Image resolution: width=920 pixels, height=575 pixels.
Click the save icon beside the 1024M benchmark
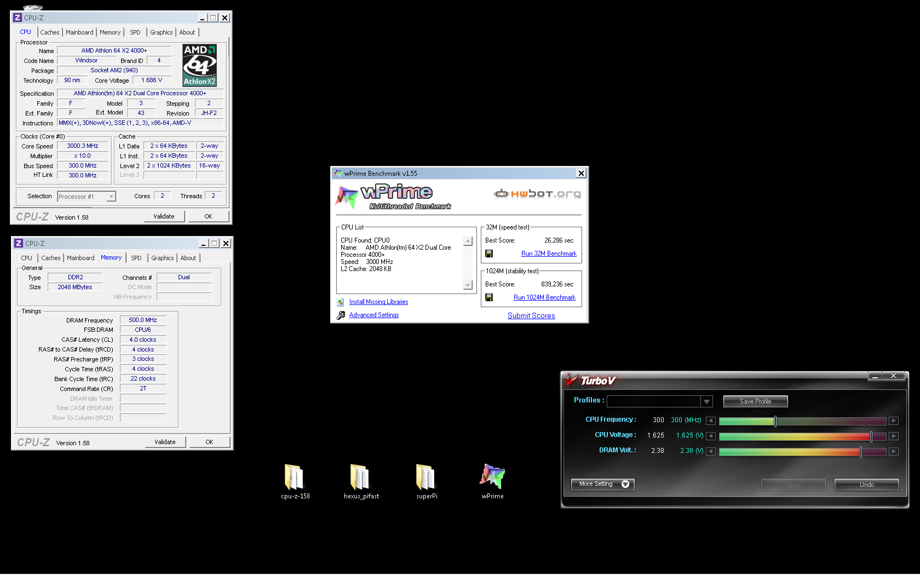[x=489, y=297]
